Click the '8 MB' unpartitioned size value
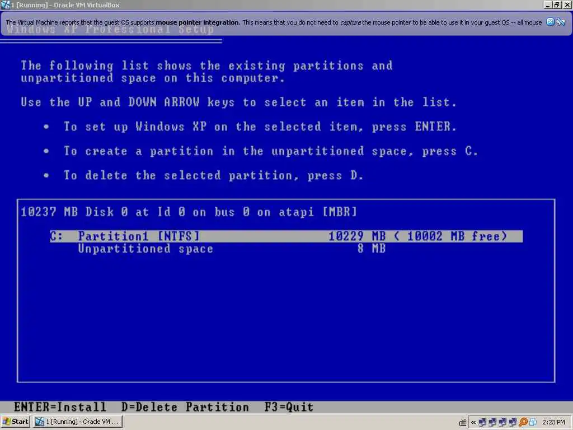The image size is (573, 430). point(372,249)
